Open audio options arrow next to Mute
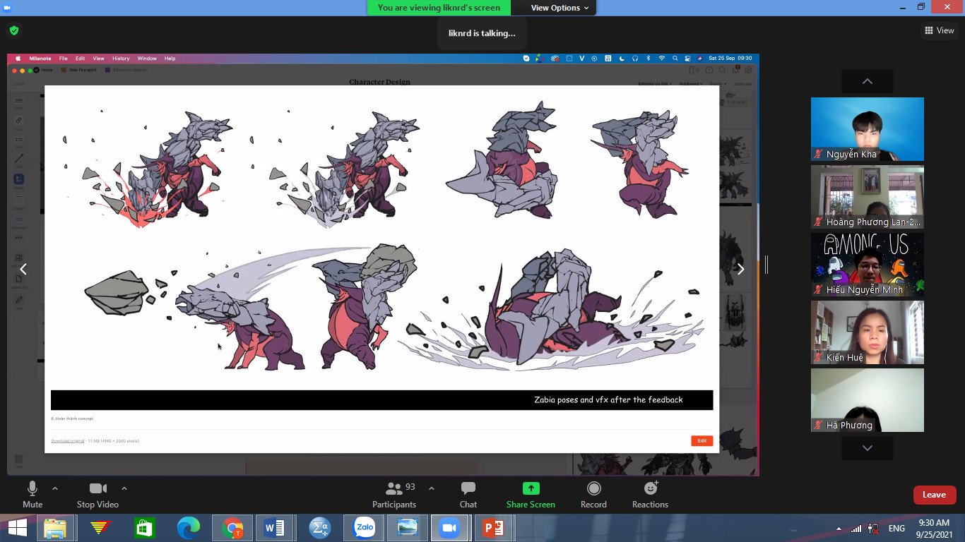The image size is (965, 542). tap(55, 488)
